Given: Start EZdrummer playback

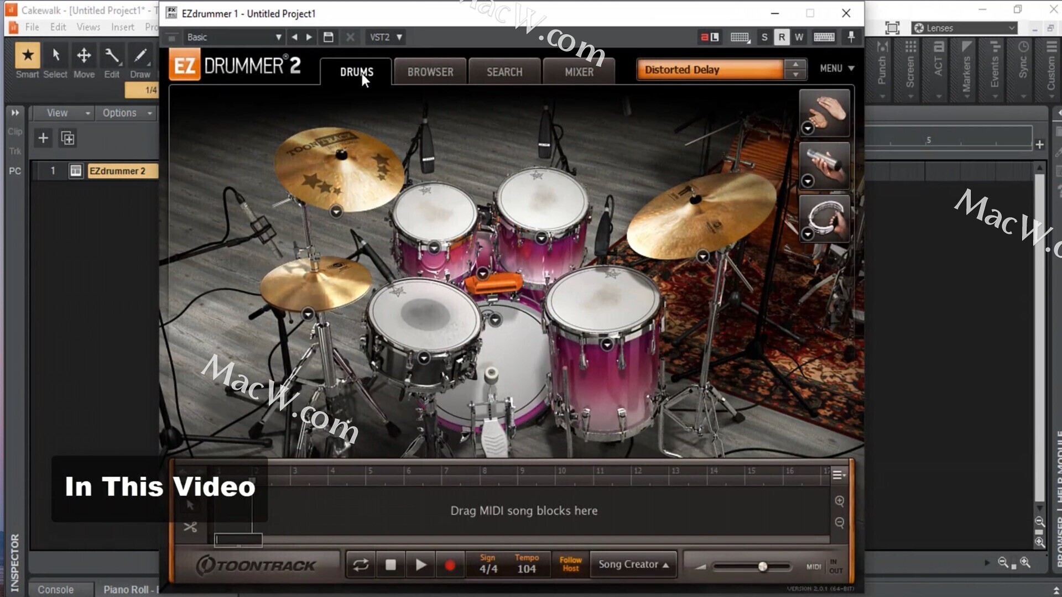Looking at the screenshot, I should click(x=420, y=565).
